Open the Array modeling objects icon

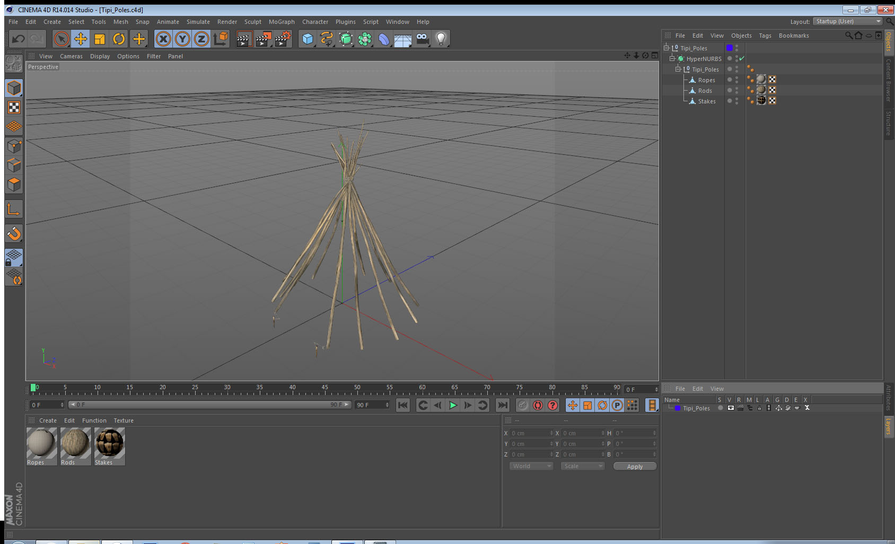[x=365, y=39]
